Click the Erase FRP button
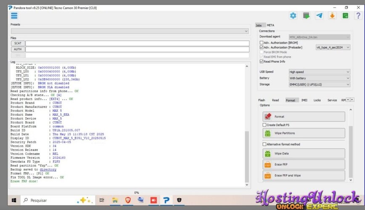The height and width of the screenshot is (210, 365). pos(304,164)
